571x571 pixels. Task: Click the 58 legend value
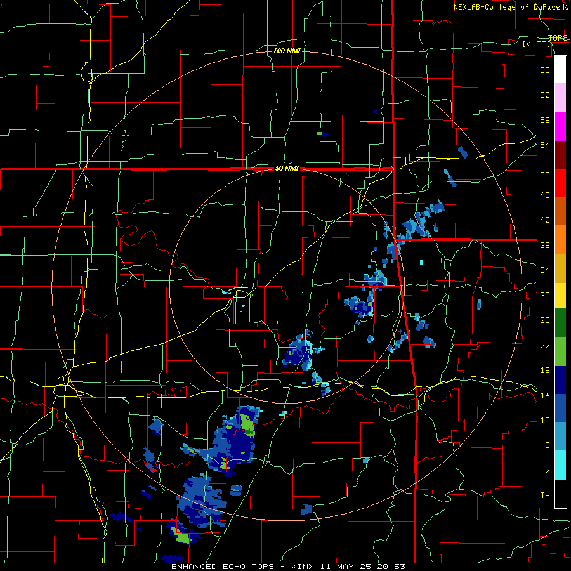click(x=545, y=120)
